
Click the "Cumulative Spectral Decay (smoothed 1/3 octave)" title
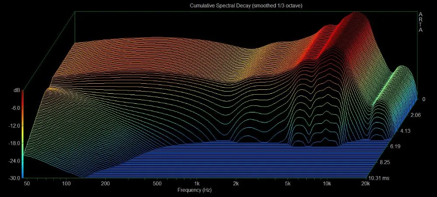pos(246,6)
